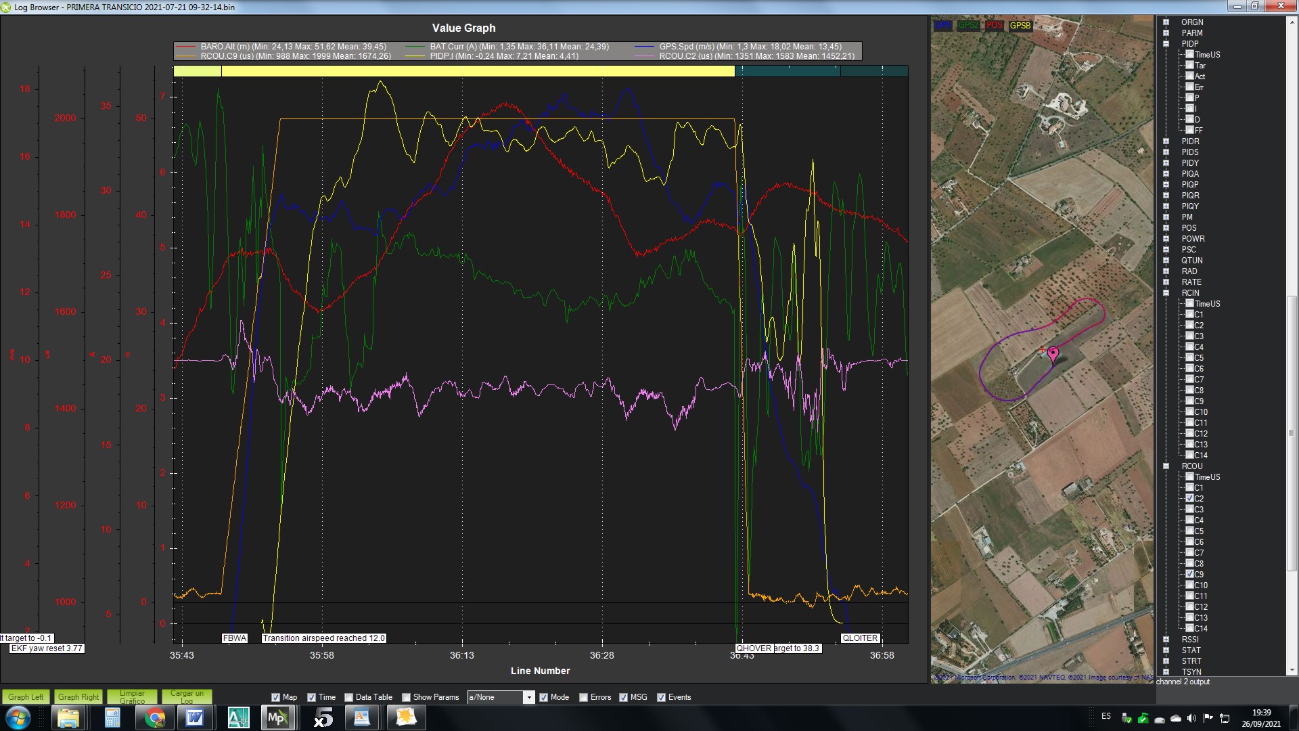The width and height of the screenshot is (1299, 731).
Task: Click the yellow flight mode bar
Action: (477, 71)
